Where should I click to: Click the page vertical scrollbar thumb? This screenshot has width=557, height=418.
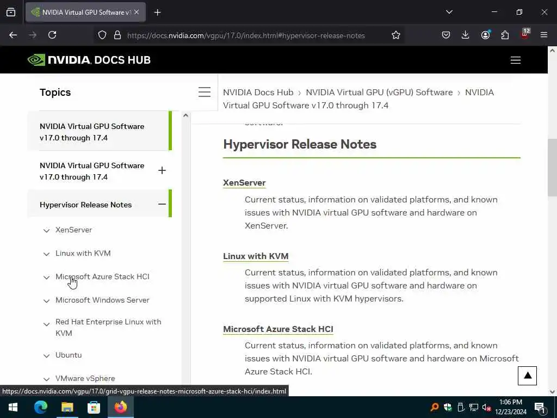coord(552,167)
